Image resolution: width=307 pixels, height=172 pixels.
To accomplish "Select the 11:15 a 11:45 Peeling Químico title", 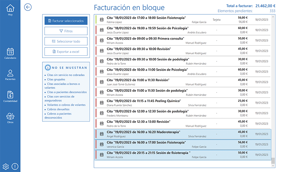I will [144, 101].
